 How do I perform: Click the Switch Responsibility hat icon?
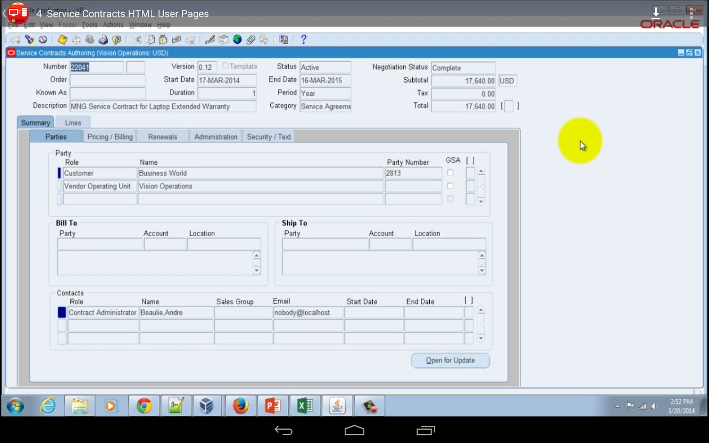point(90,39)
